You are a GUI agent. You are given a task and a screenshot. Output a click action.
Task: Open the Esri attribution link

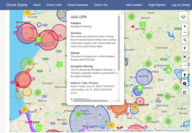108,130
